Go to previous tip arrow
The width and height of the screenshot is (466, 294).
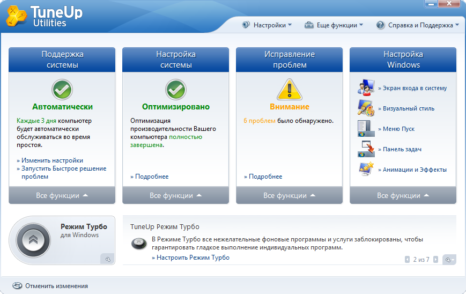coord(407,260)
